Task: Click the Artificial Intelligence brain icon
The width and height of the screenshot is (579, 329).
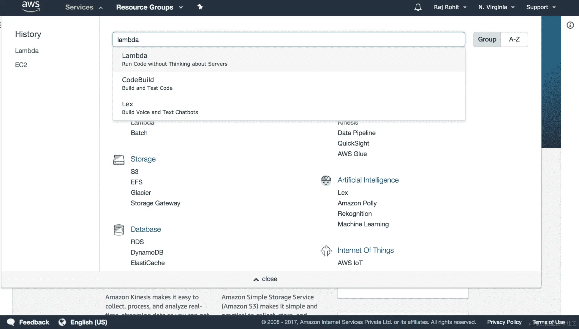Action: [x=326, y=180]
